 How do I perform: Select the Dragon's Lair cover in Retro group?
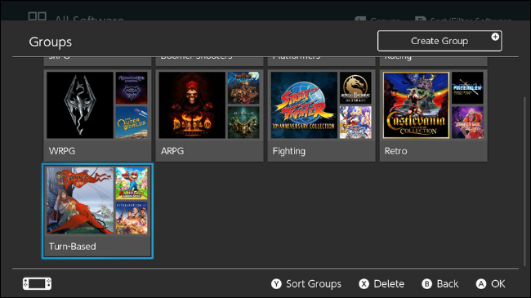(467, 122)
